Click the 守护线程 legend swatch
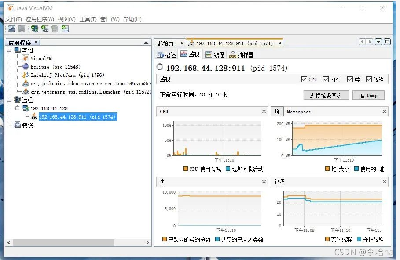Screen dimensions: 400x260 [359, 239]
